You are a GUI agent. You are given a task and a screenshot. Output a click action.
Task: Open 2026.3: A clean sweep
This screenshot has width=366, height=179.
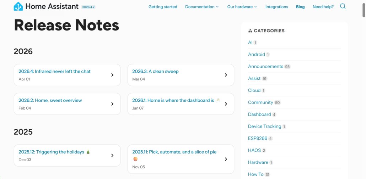(155, 72)
